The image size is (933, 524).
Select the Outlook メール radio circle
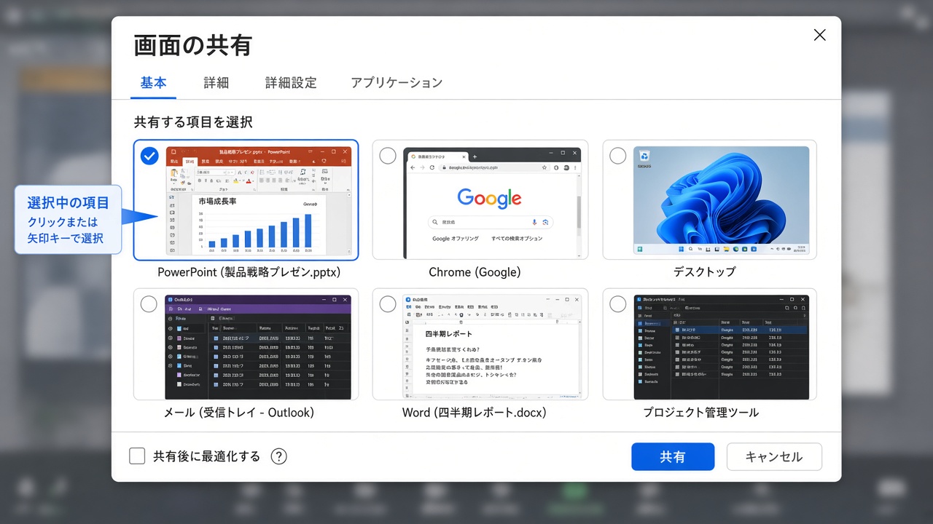coord(149,303)
